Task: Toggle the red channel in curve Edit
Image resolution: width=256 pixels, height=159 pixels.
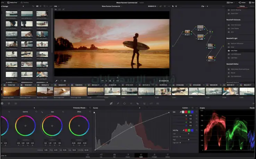Action: pos(186,112)
